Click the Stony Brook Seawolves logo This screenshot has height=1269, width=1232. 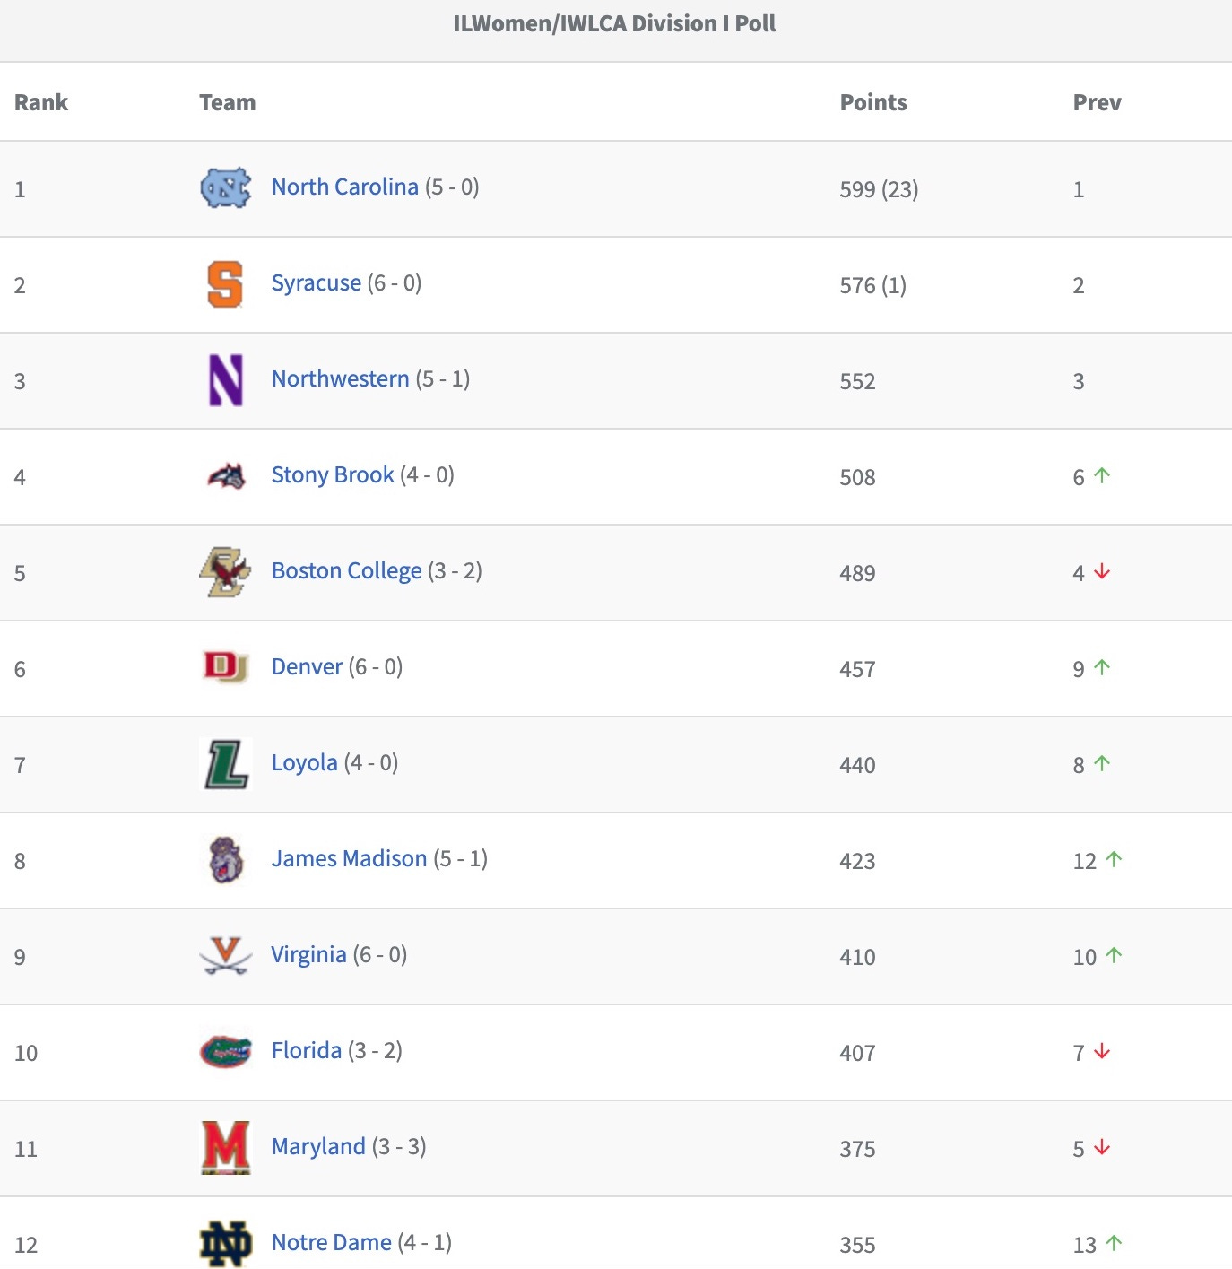[226, 476]
